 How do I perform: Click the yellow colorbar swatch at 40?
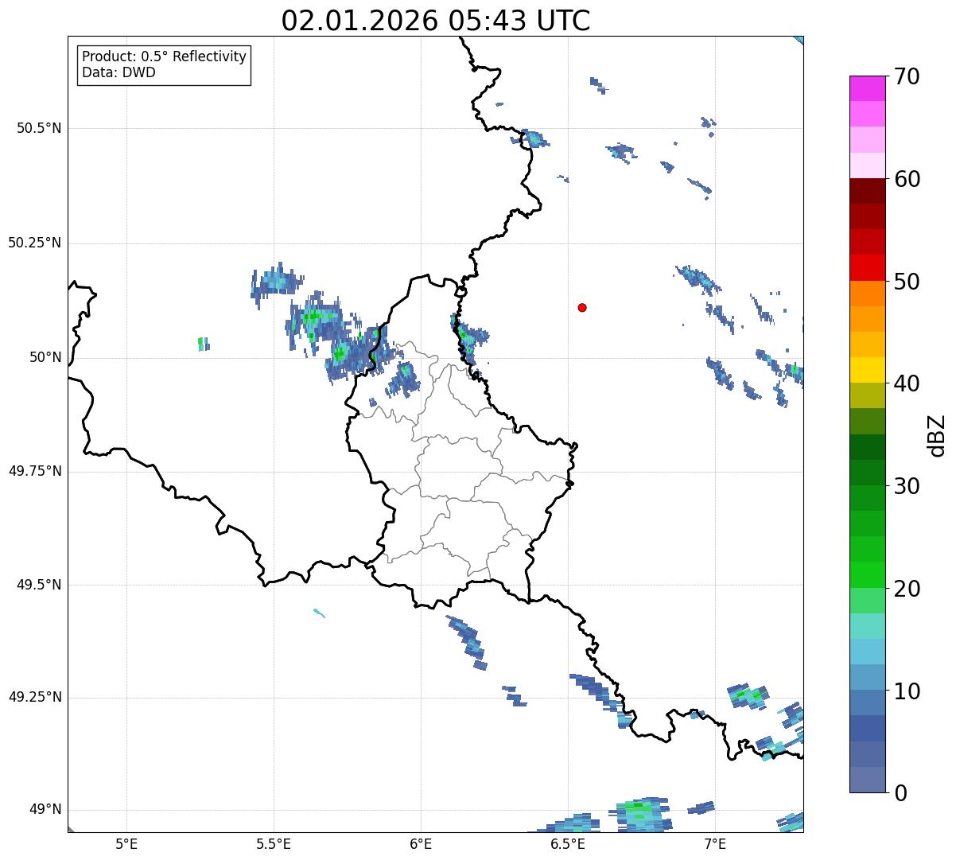[x=868, y=371]
